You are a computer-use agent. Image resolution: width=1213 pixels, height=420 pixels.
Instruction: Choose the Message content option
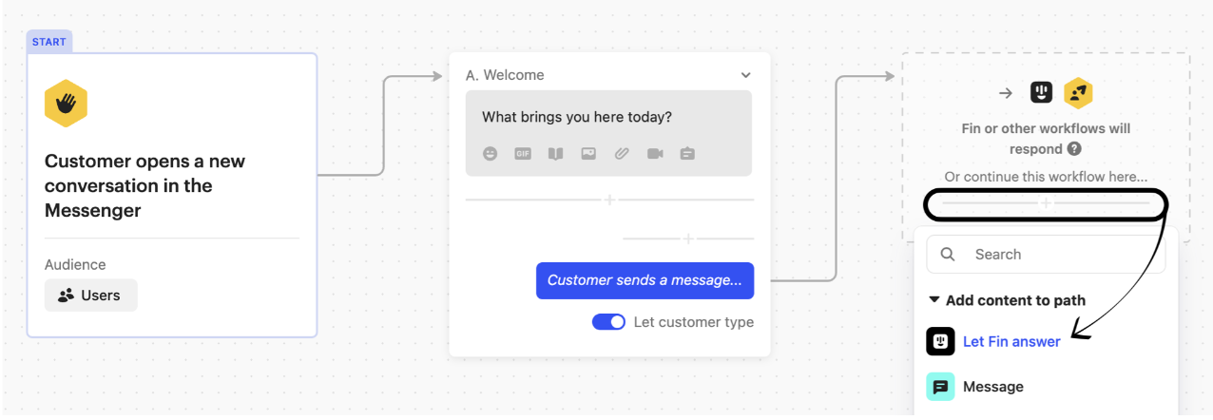coord(992,387)
